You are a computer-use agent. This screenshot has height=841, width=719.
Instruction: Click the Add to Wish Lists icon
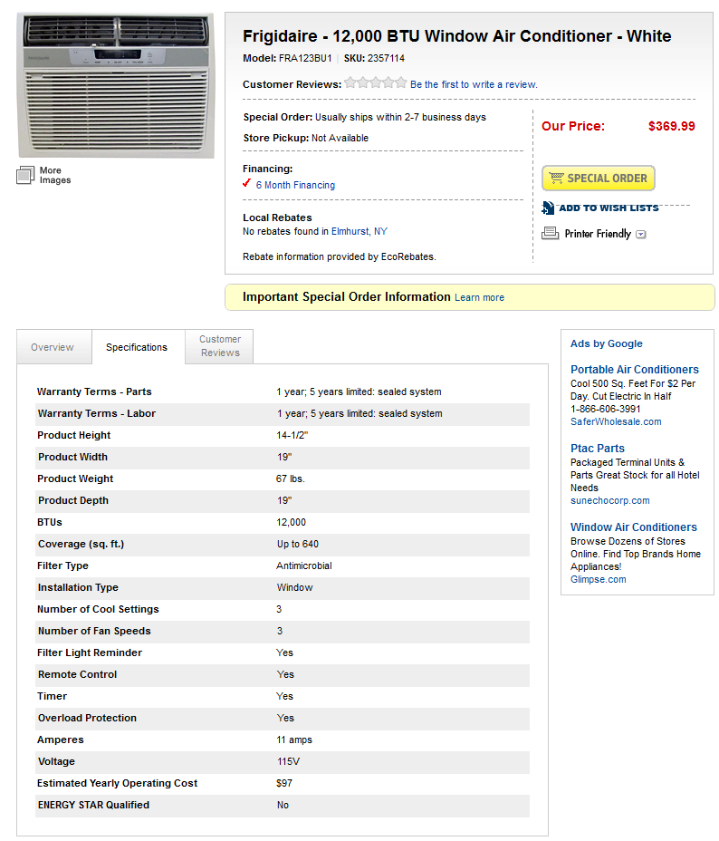(548, 208)
